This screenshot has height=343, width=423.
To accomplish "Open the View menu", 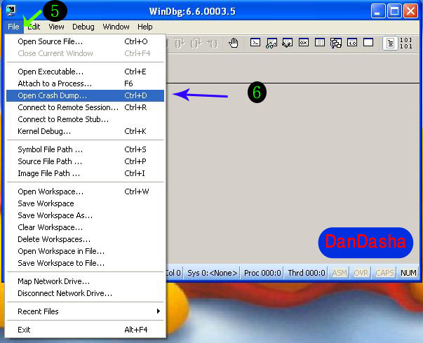I will point(56,27).
